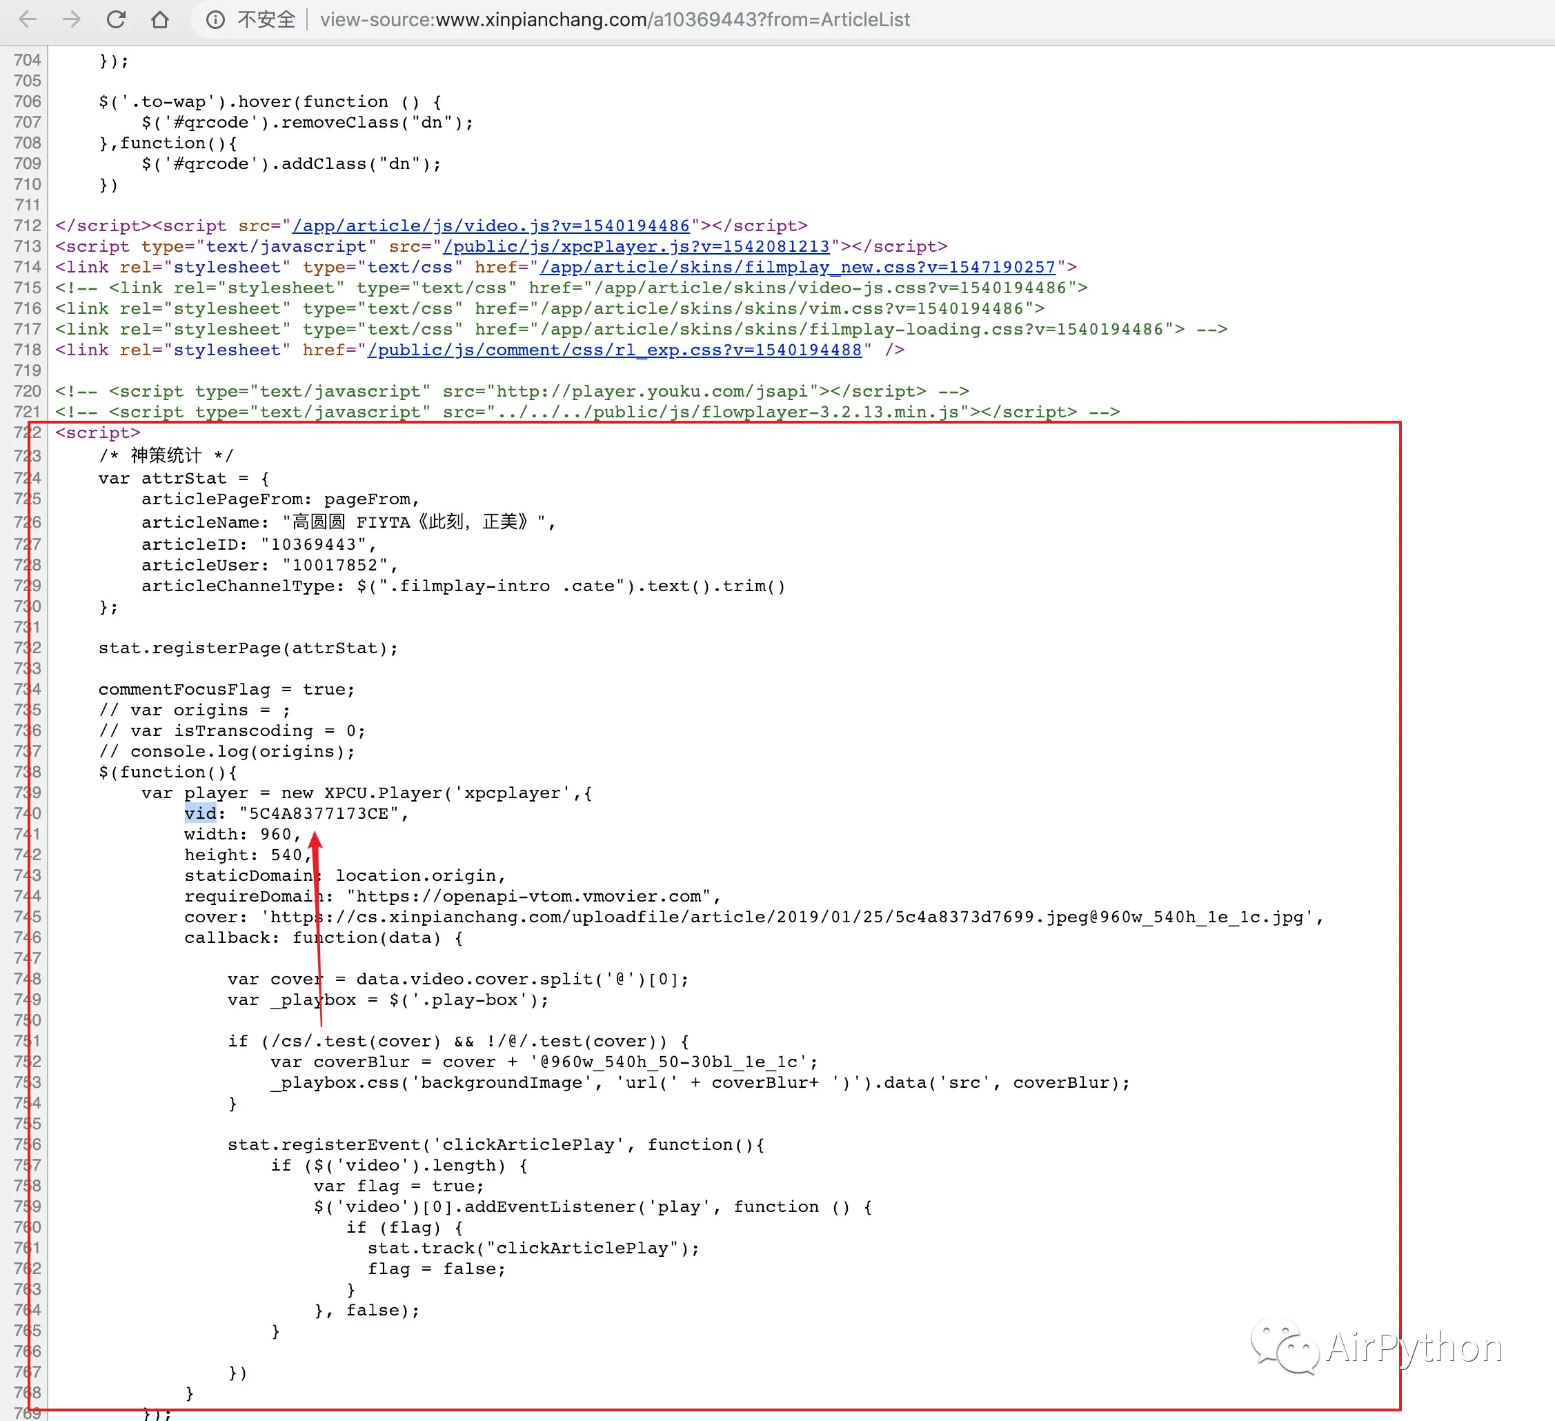Viewport: 1555px width, 1421px height.
Task: Open the filmplay_new.css stylesheet link
Action: 797,268
